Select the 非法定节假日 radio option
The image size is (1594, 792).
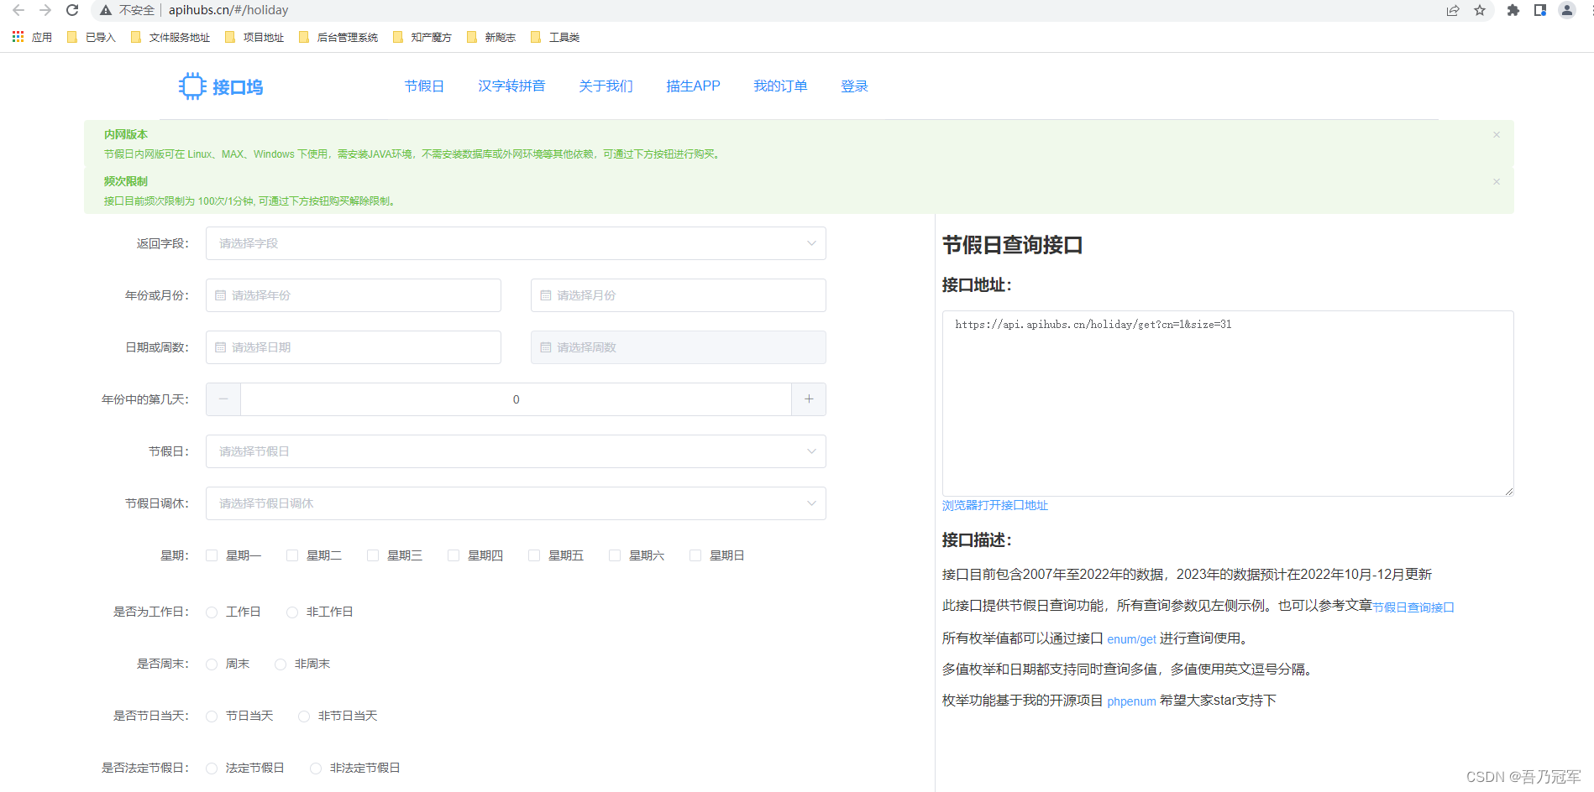coord(316,769)
